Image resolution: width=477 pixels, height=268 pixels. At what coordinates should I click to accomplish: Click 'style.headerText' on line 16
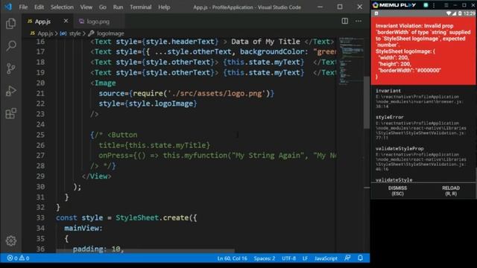(x=180, y=42)
